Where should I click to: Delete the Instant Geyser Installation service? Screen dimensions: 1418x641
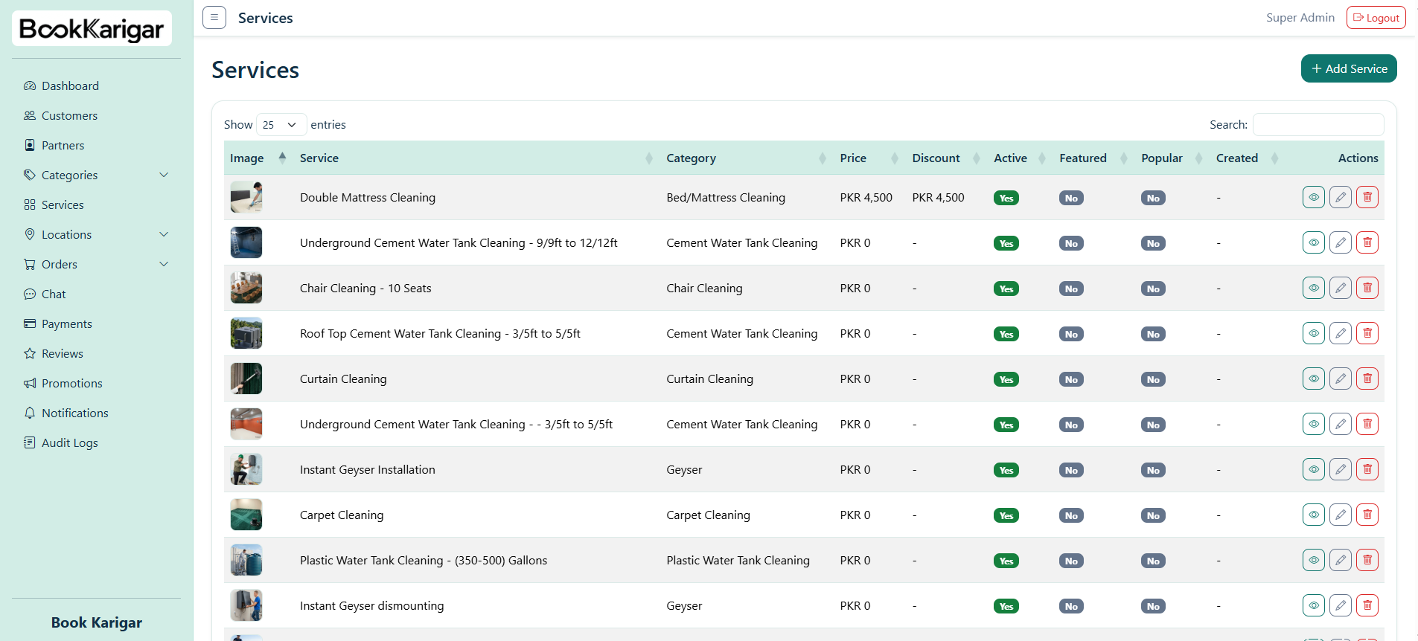[x=1367, y=469]
